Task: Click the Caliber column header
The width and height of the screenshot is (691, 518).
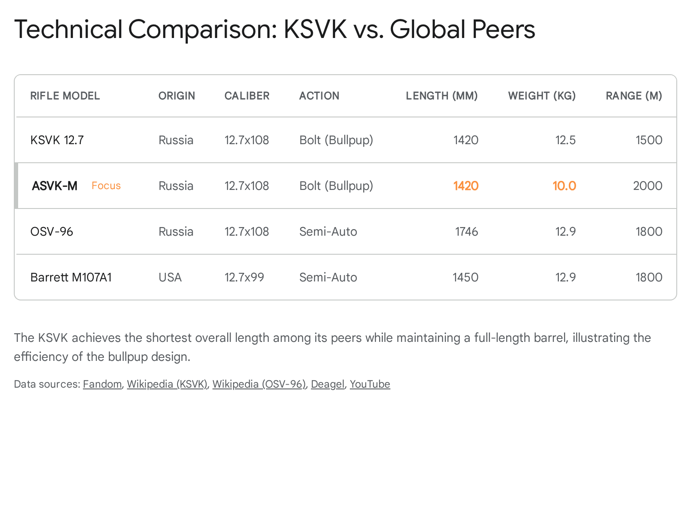Action: 247,96
